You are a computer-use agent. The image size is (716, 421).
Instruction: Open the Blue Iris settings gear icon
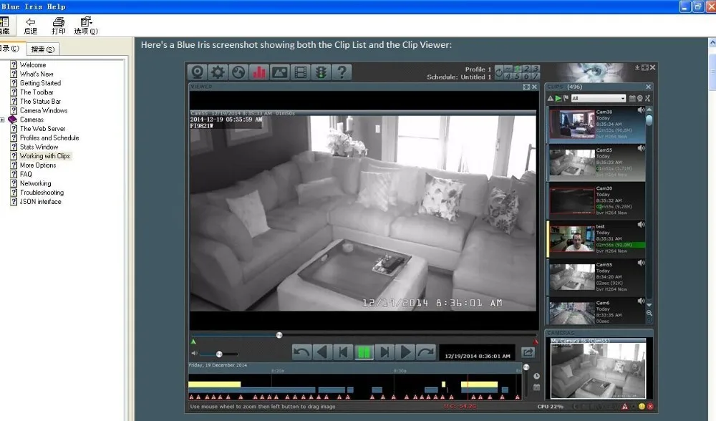click(x=218, y=72)
